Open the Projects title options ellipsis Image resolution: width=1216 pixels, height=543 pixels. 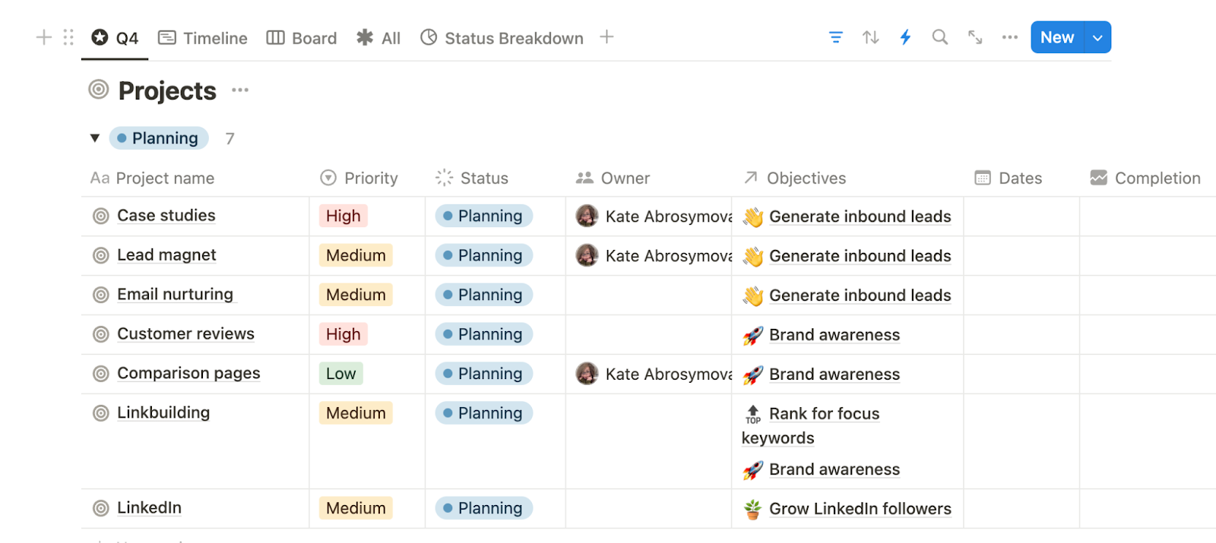240,90
